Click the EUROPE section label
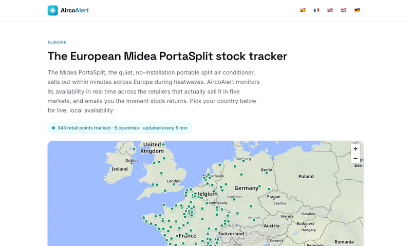The height and width of the screenshot is (246, 411). coord(57,43)
